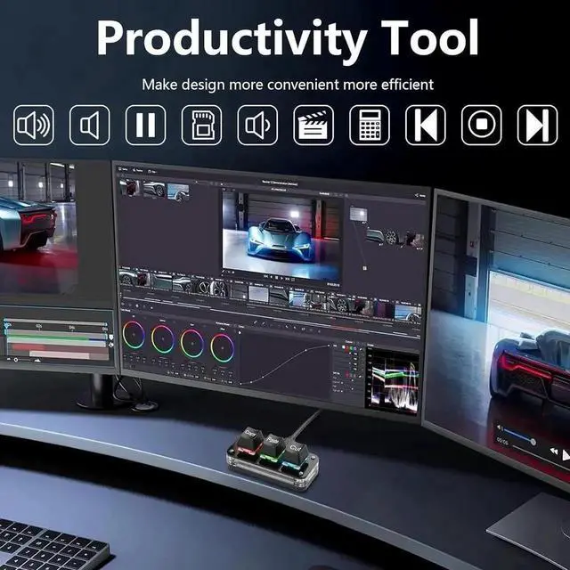The height and width of the screenshot is (570, 570).
Task: Click the skip-to-previous track icon
Action: point(426,126)
